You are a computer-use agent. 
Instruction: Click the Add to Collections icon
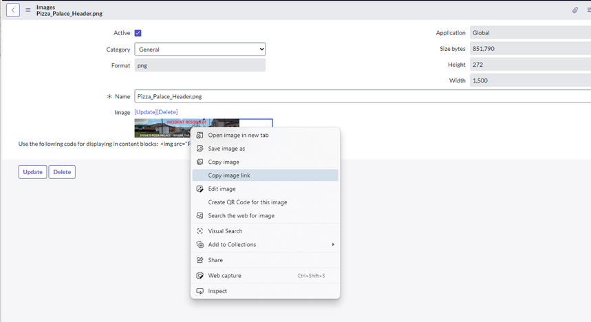[200, 245]
